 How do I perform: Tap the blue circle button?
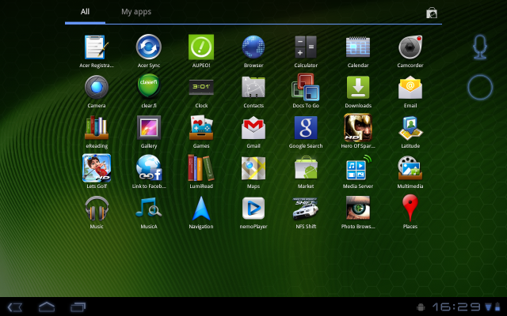(480, 88)
